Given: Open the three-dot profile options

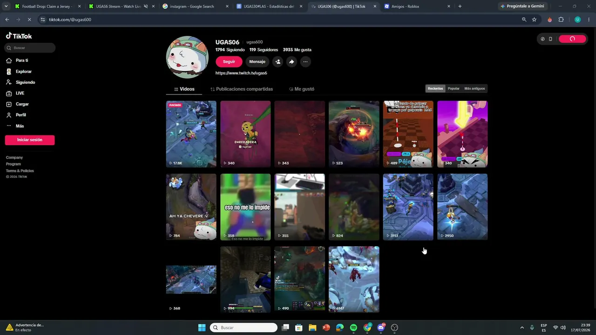Looking at the screenshot, I should pos(305,62).
